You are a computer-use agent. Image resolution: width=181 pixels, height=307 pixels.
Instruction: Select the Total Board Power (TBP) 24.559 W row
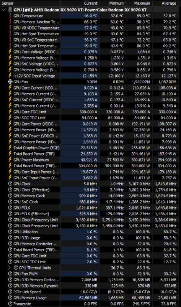(x=90, y=154)
